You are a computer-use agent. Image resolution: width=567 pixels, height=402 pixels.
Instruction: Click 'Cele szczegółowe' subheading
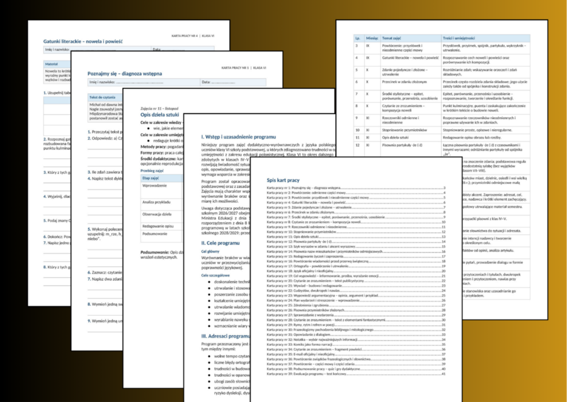coord(215,275)
